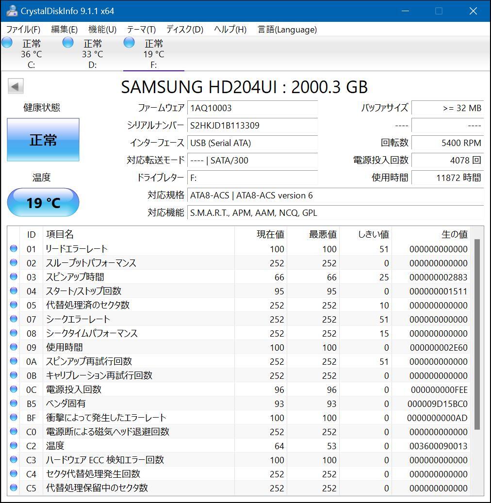This screenshot has width=491, height=503.
Task: Click the 対応規格 field ATA8-ACS version 6
Action: click(x=335, y=195)
